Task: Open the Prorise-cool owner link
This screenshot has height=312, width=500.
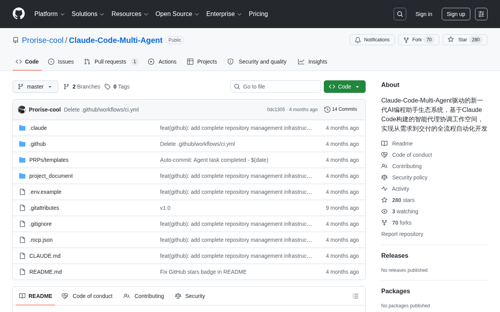Action: [43, 40]
